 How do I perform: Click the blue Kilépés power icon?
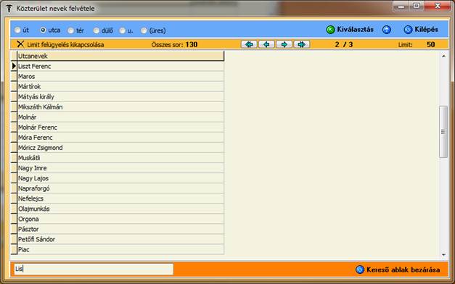(x=408, y=30)
